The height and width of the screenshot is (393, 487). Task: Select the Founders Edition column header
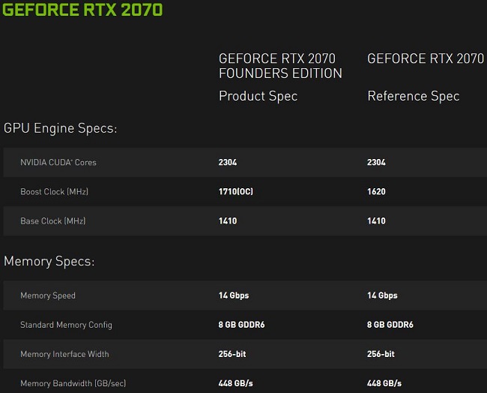(x=280, y=66)
